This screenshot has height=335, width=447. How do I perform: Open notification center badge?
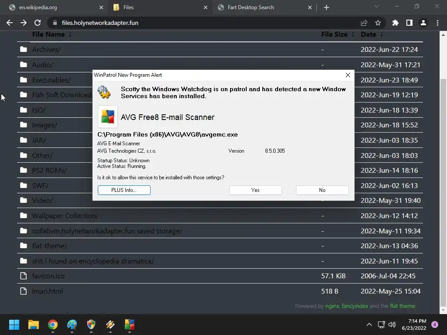pyautogui.click(x=435, y=325)
